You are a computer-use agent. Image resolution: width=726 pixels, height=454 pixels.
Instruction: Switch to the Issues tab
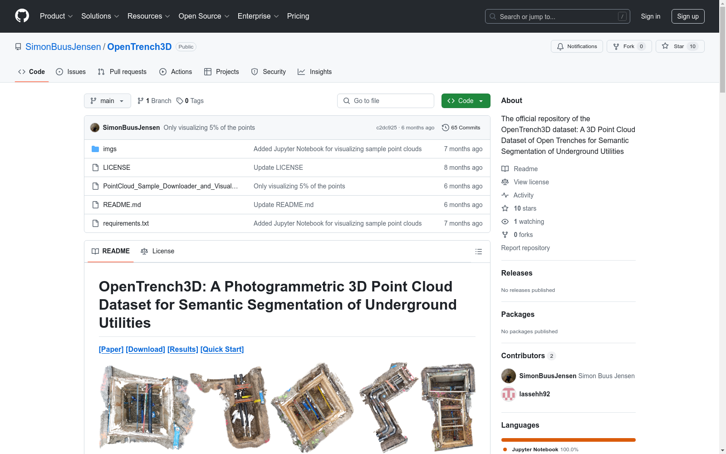tap(71, 72)
